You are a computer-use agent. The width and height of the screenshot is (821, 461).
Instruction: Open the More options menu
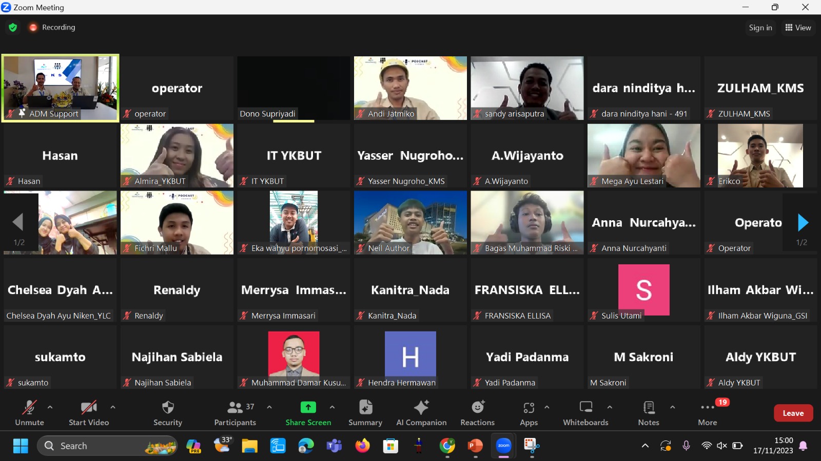[x=707, y=408]
